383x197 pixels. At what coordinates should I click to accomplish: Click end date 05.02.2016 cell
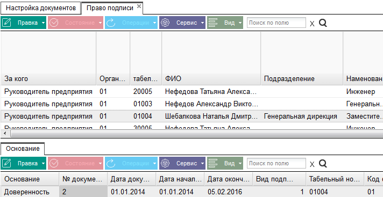(x=229, y=192)
